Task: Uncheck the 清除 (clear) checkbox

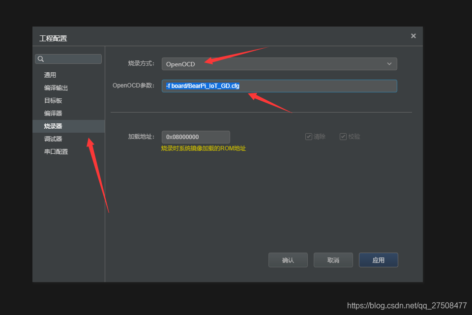Action: 309,136
